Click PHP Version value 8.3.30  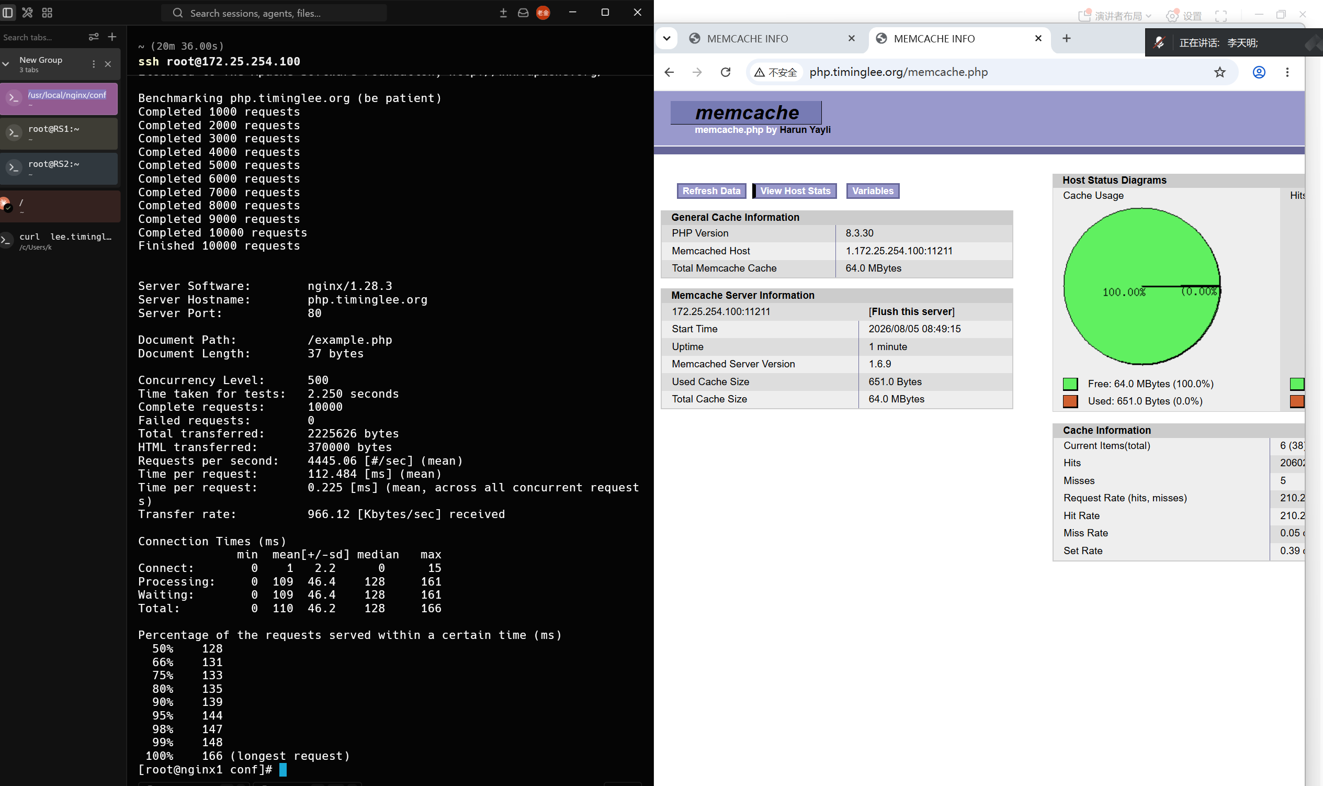(x=859, y=233)
